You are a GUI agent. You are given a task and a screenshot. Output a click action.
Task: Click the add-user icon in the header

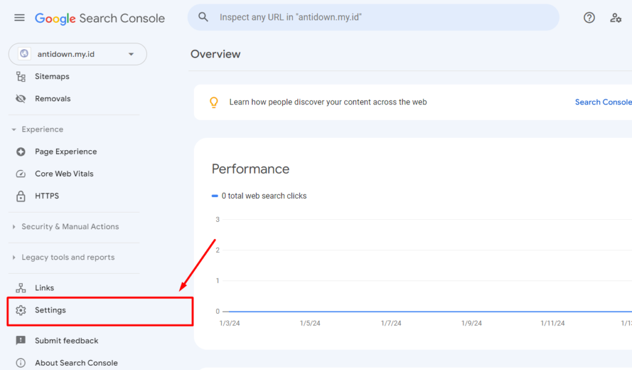tap(616, 18)
